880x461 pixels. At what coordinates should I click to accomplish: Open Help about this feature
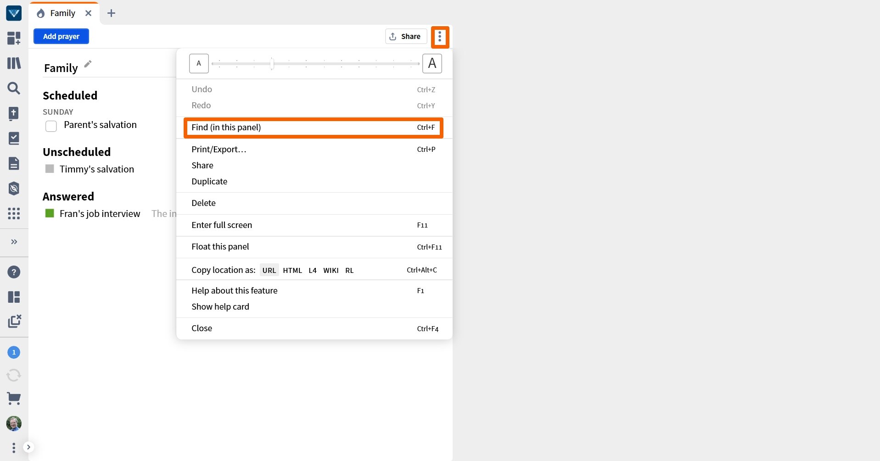[314, 291]
